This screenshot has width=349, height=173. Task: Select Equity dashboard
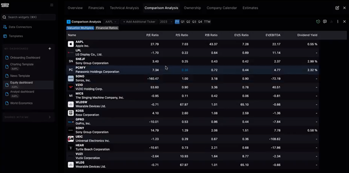(28, 85)
